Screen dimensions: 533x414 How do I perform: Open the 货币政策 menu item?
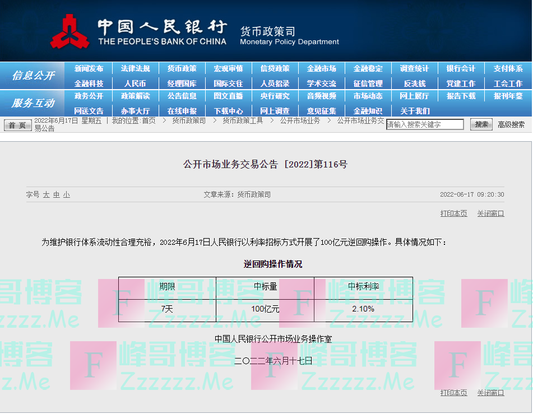tap(182, 68)
